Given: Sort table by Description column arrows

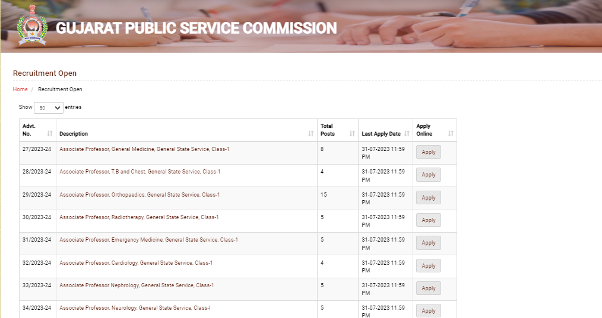Looking at the screenshot, I should 310,133.
